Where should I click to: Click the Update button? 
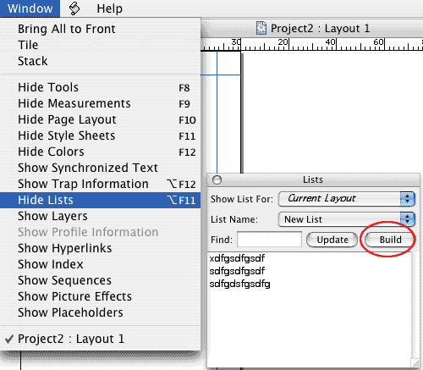point(332,240)
